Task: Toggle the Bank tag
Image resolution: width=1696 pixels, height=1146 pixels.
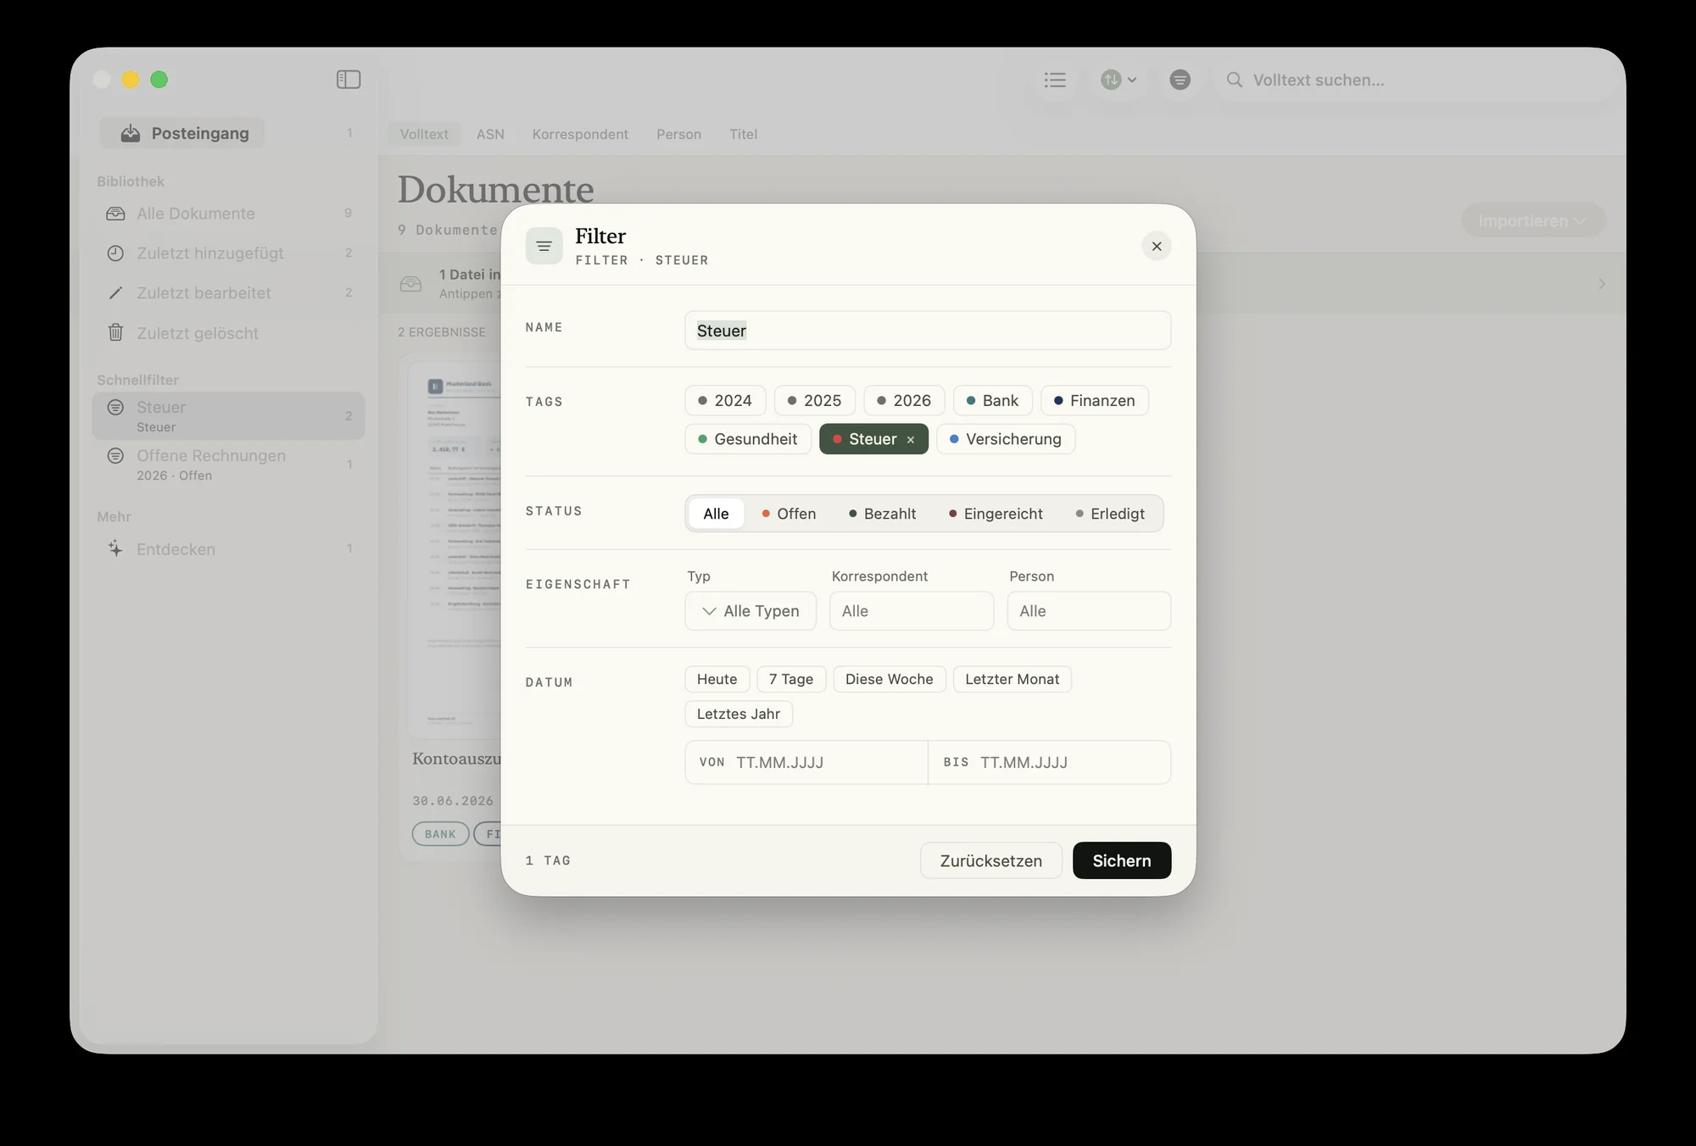Action: tap(992, 400)
